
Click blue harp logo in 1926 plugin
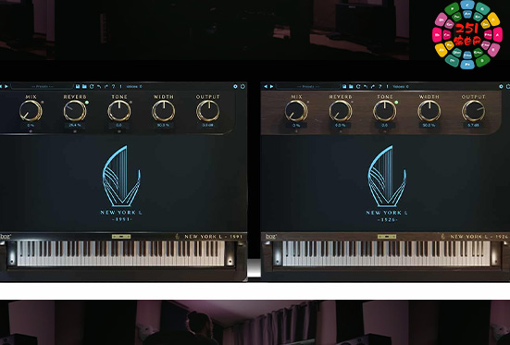[x=387, y=176]
